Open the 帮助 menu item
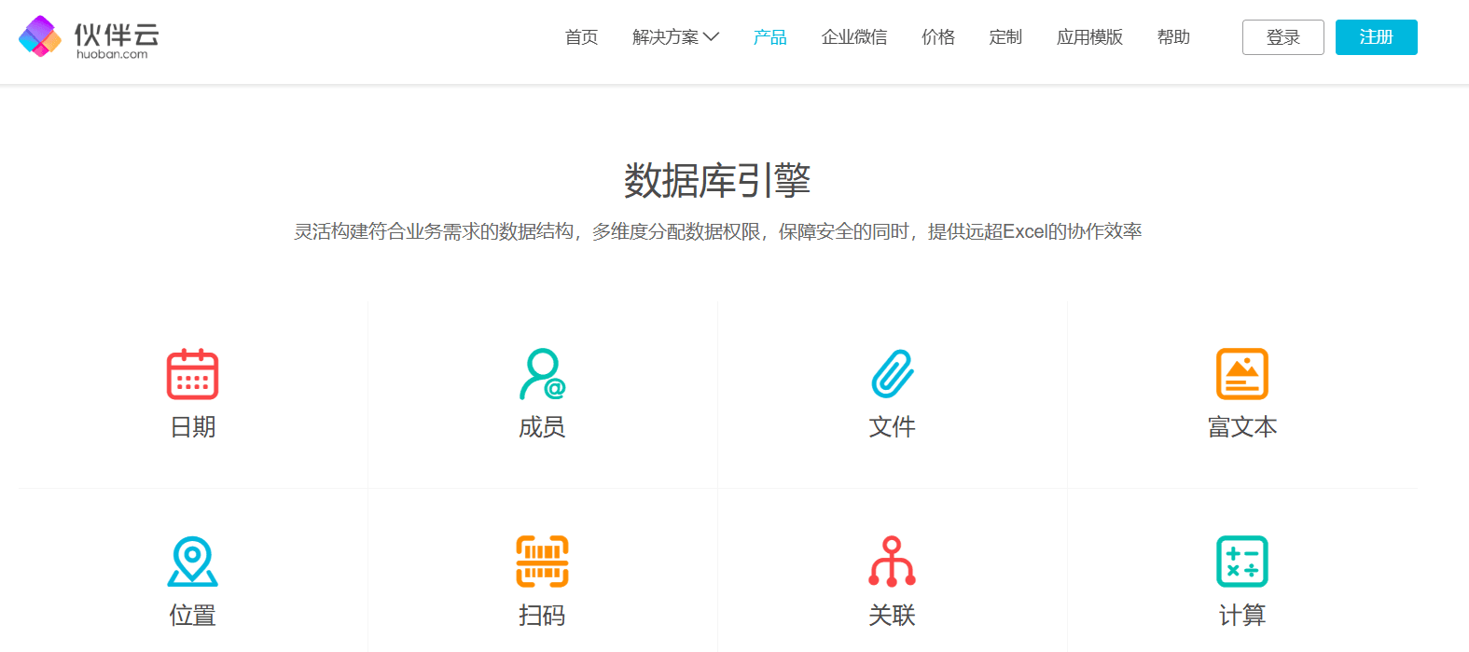Screen dimensions: 1469x652 click(1173, 37)
